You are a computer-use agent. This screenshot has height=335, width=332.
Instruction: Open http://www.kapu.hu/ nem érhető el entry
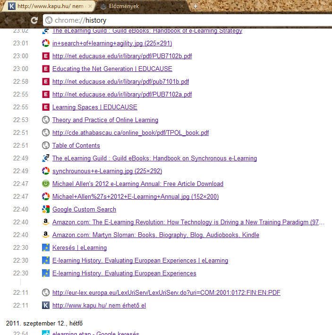(99, 306)
